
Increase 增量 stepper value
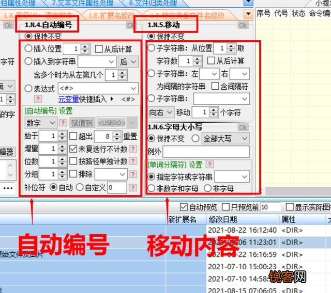(62, 146)
